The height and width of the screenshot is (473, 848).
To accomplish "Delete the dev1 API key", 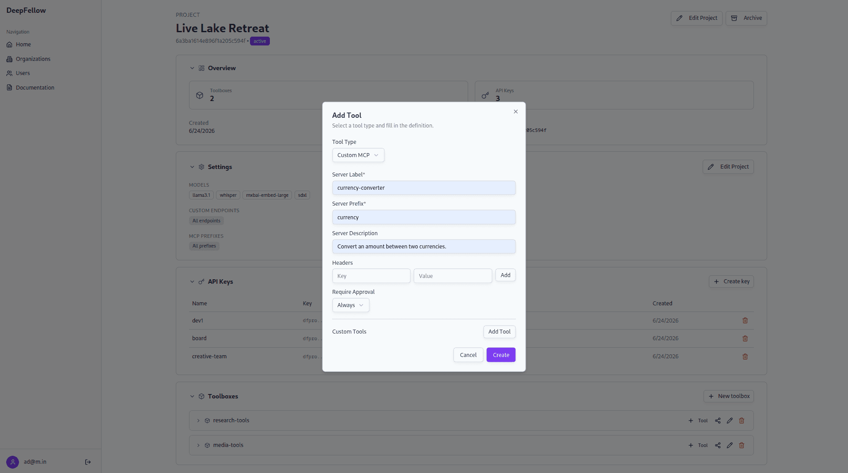I will (745, 321).
